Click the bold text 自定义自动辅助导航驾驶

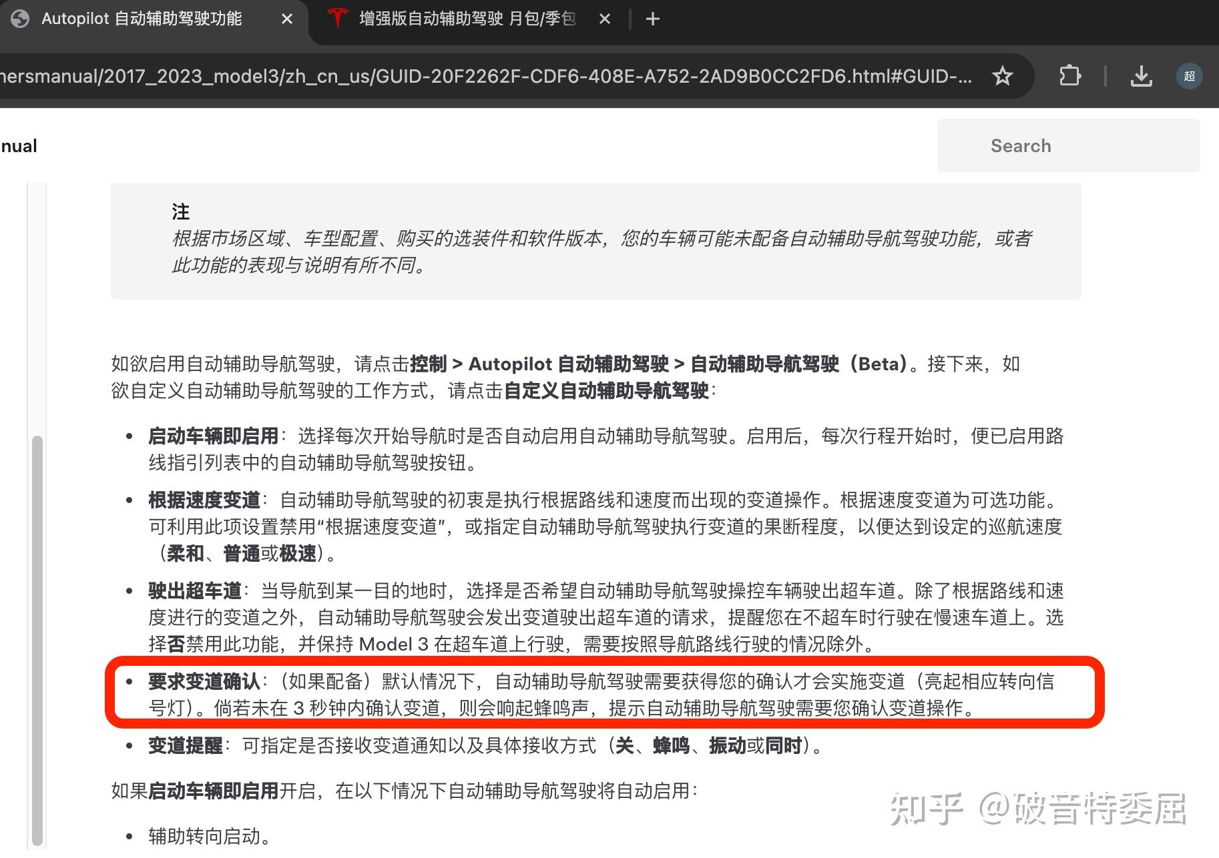click(606, 390)
